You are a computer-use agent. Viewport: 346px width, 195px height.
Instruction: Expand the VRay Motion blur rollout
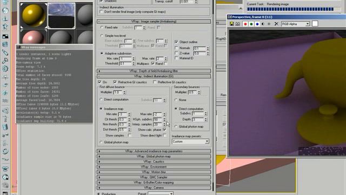coord(154,172)
